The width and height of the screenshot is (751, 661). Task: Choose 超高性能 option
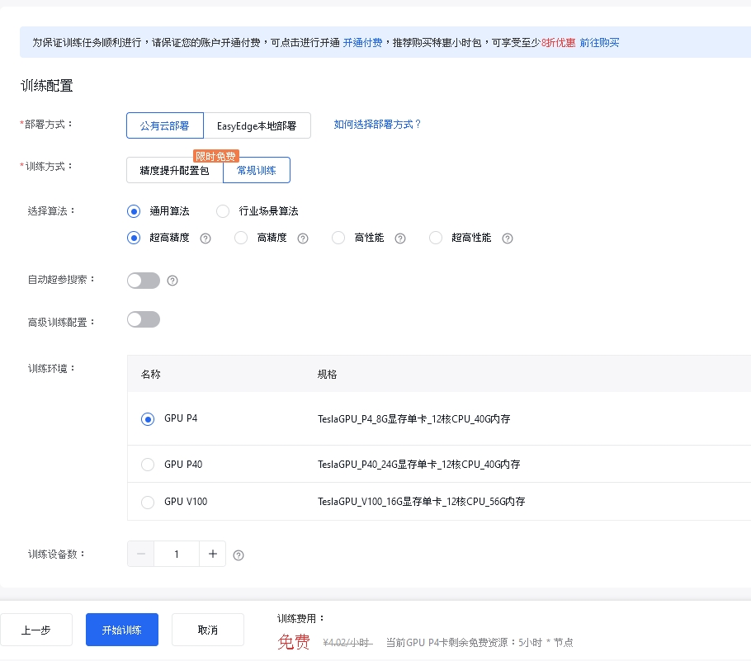pyautogui.click(x=436, y=238)
